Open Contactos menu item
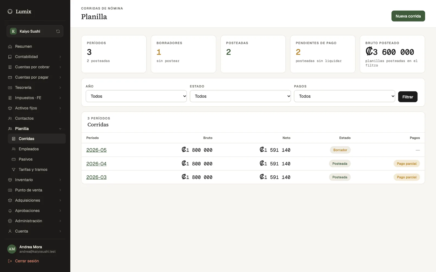 pos(35,119)
